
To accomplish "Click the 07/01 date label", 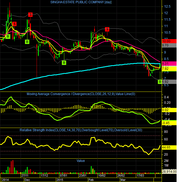I will [x=63, y=175].
